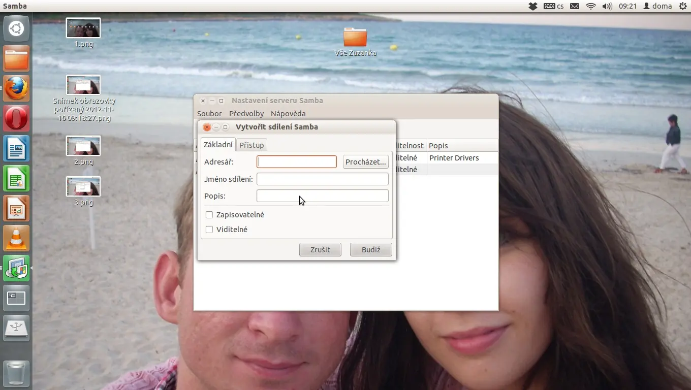This screenshot has width=691, height=390.
Task: Open the system power gear menu
Action: pos(682,6)
